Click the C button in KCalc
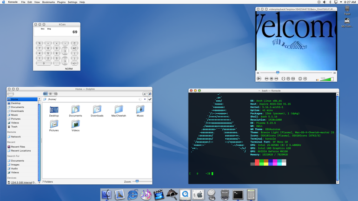The height and width of the screenshot is (201, 358). coord(74,43)
